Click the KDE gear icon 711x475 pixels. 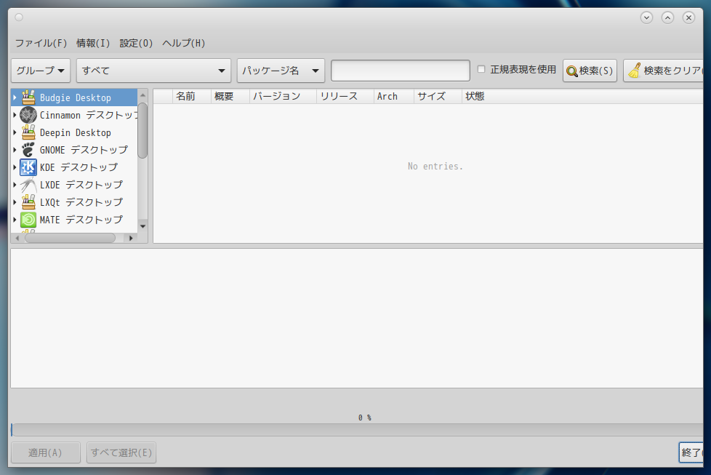tap(28, 167)
